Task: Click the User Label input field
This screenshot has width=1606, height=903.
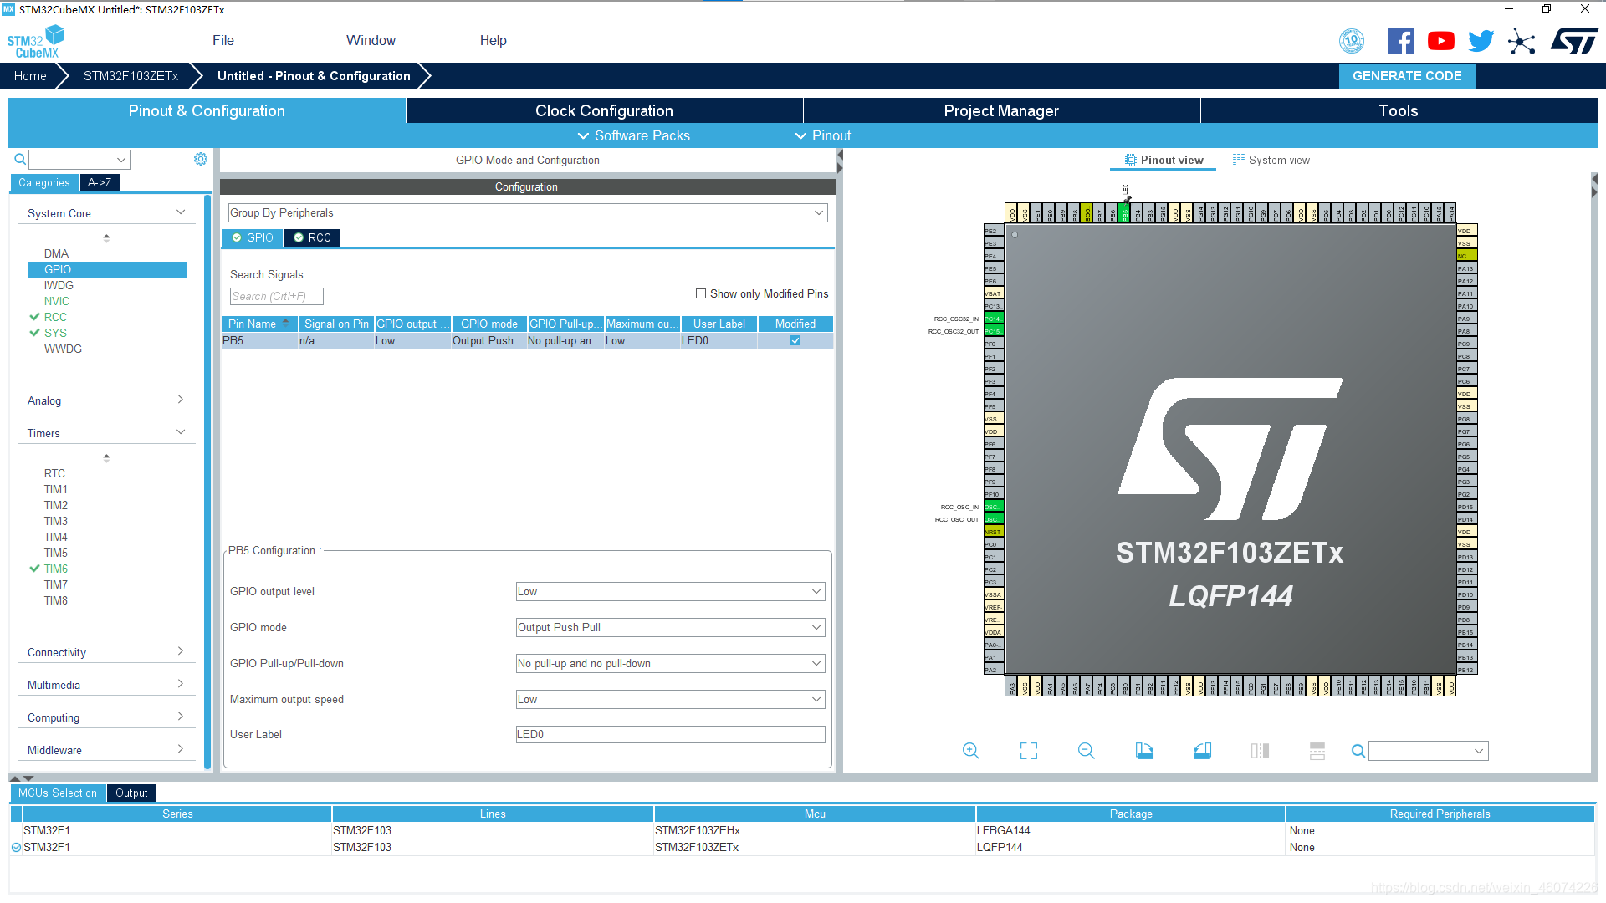Action: click(x=670, y=734)
